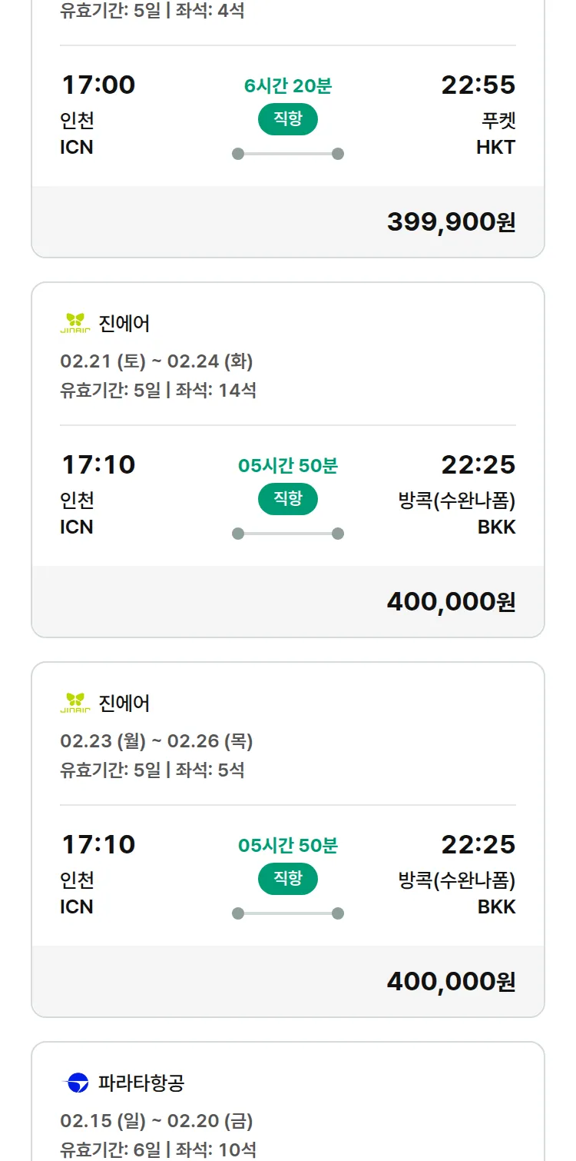This screenshot has height=1161, width=576.
Task: Tap the 직항 badge on the 02.21 Bangkok flight
Action: tap(288, 499)
